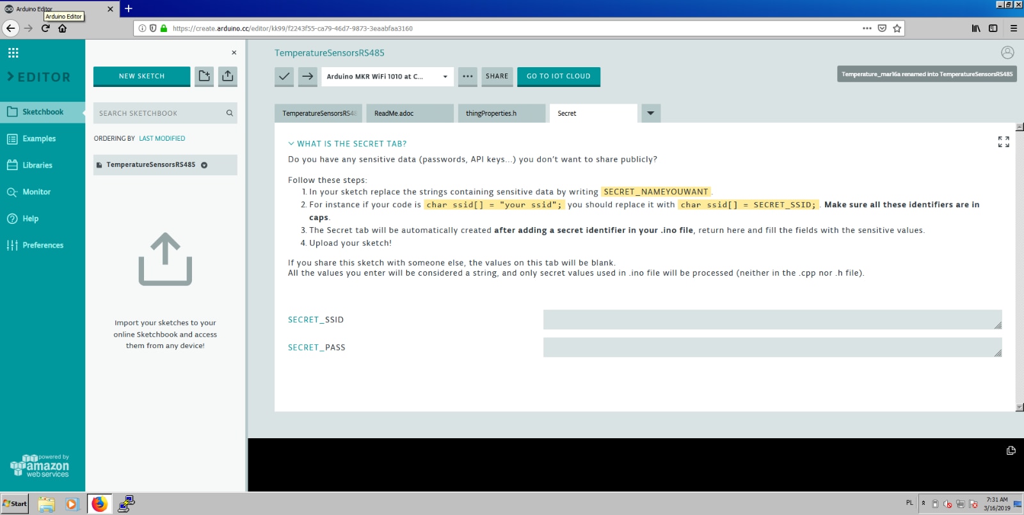Click the new folder icon
Viewport: 1024px width, 515px height.
click(204, 76)
